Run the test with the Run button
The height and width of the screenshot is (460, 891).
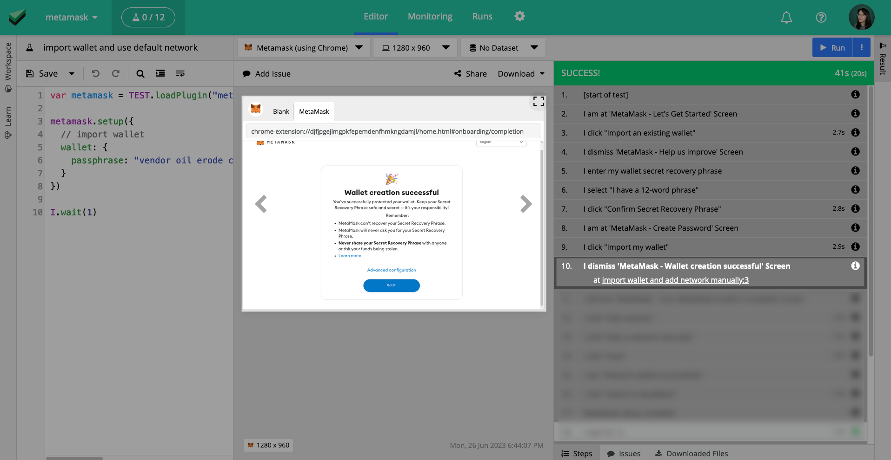[832, 47]
